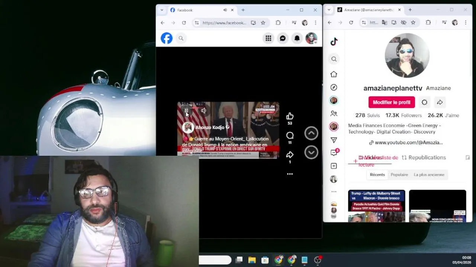This screenshot has width=476, height=267.
Task: Open Ahonzo Kodjo profile from reel
Action: click(210, 127)
